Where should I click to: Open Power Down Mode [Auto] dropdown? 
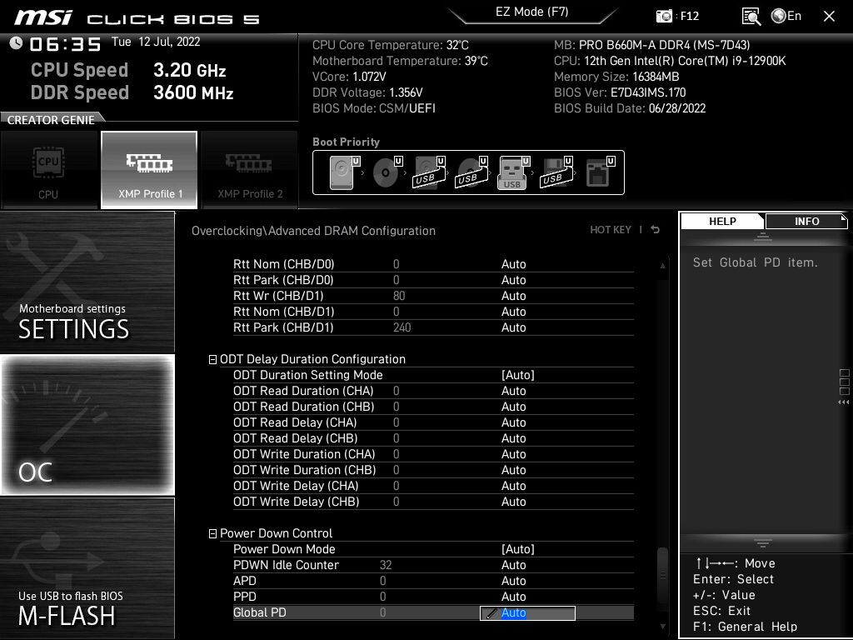pyautogui.click(x=518, y=549)
